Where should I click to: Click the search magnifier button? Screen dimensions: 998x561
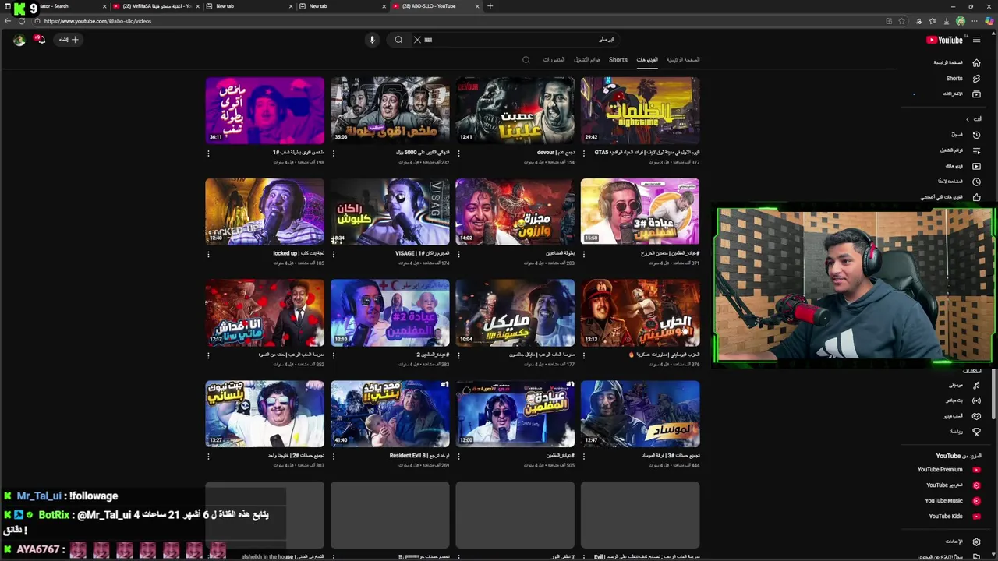[398, 40]
